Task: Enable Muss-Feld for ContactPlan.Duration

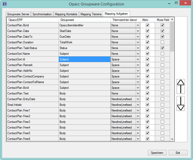Action: click(162, 42)
